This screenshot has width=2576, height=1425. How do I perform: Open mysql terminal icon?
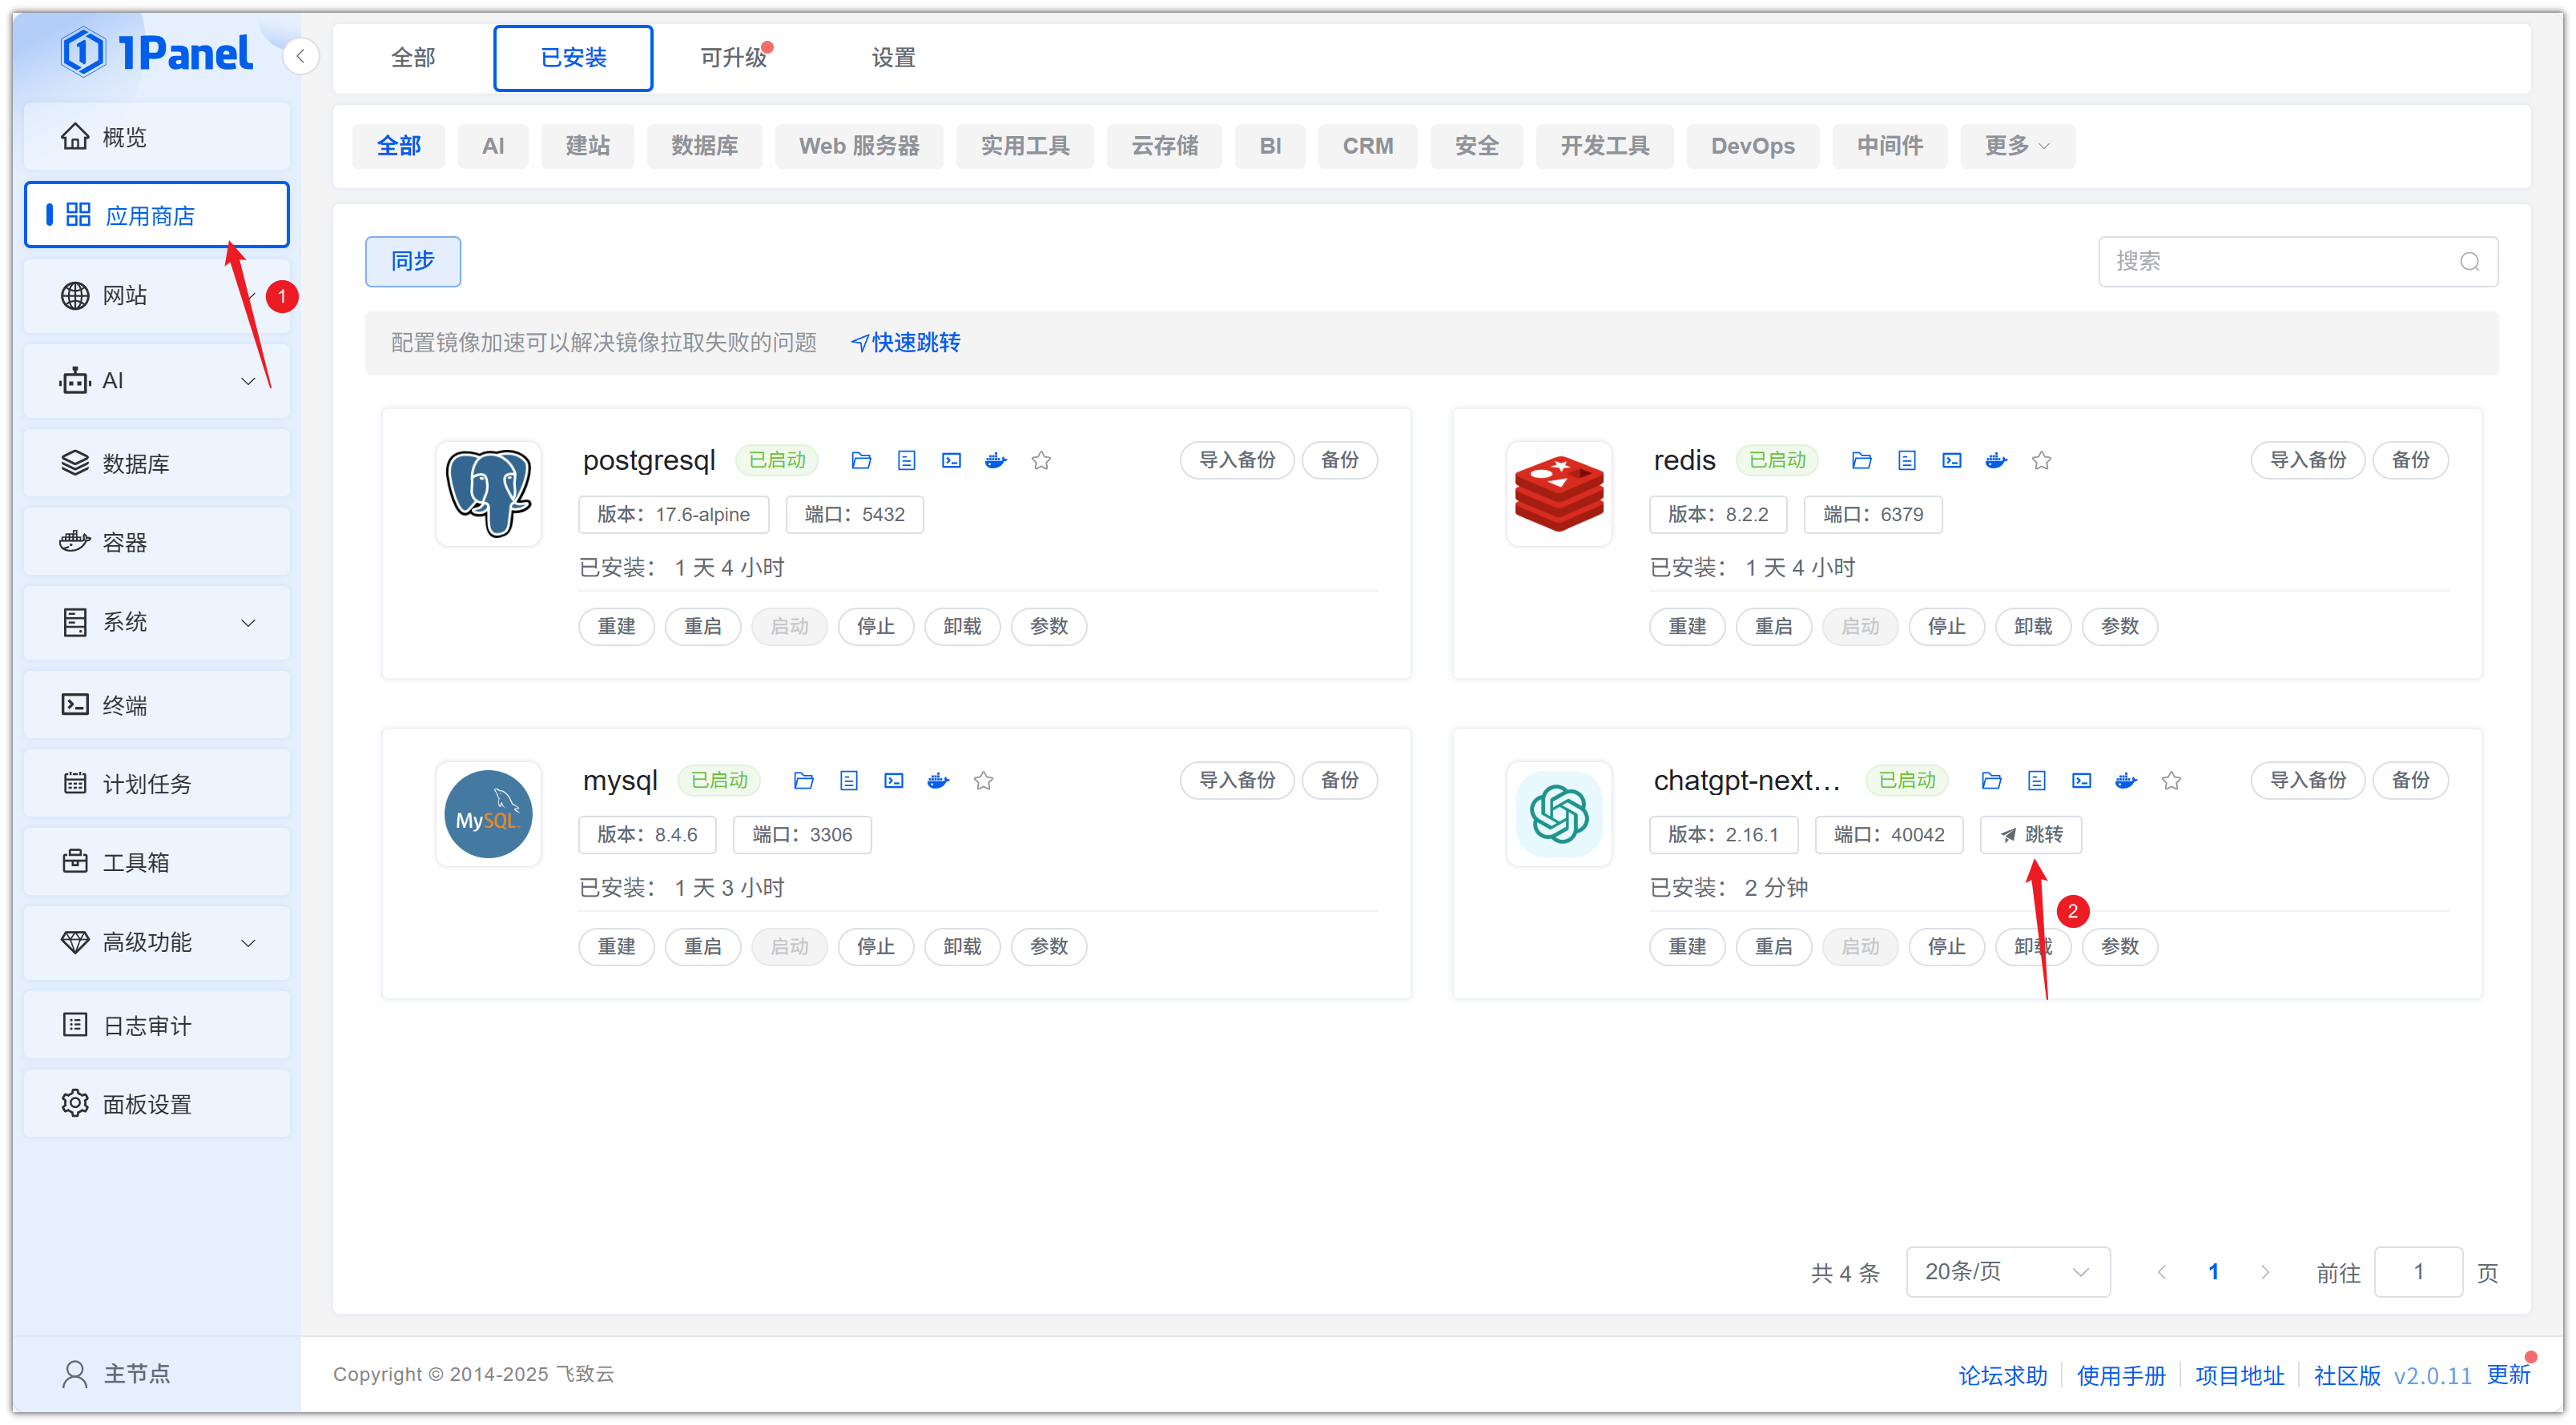click(x=893, y=781)
